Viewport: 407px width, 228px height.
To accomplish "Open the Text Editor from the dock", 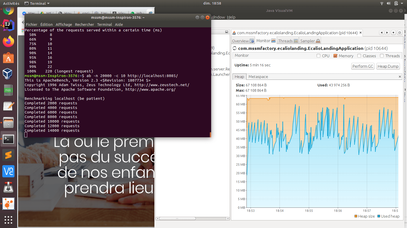I will [x=8, y=106].
